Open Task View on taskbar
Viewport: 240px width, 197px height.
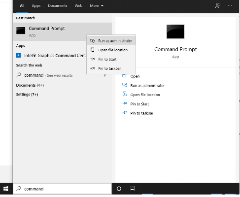[133, 189]
